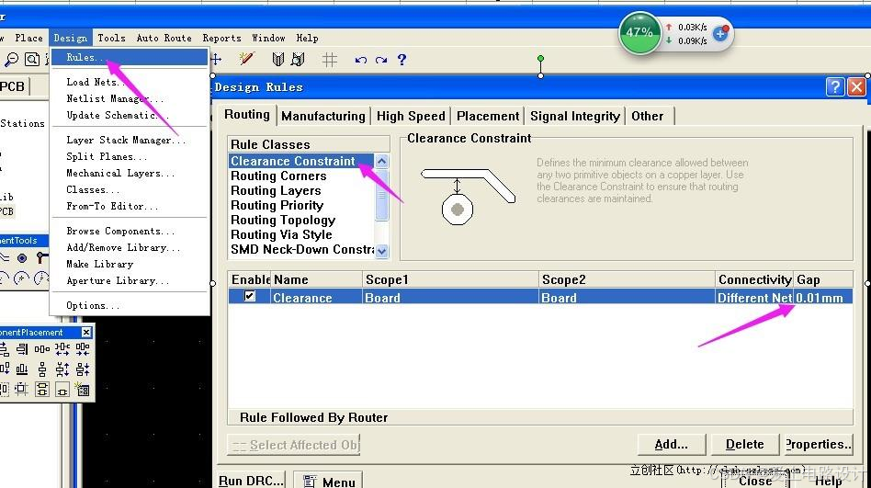The width and height of the screenshot is (871, 488).
Task: Click the align components right icon
Action: 22,349
